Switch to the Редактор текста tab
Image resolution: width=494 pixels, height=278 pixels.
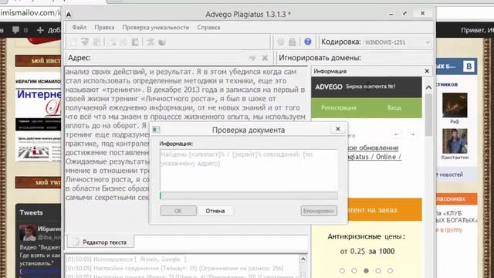pos(100,242)
